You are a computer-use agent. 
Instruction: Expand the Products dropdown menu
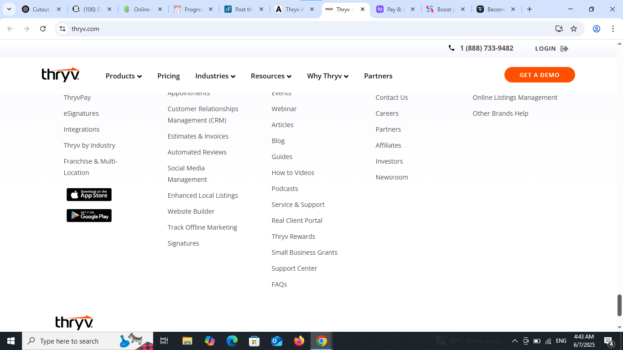click(x=124, y=76)
